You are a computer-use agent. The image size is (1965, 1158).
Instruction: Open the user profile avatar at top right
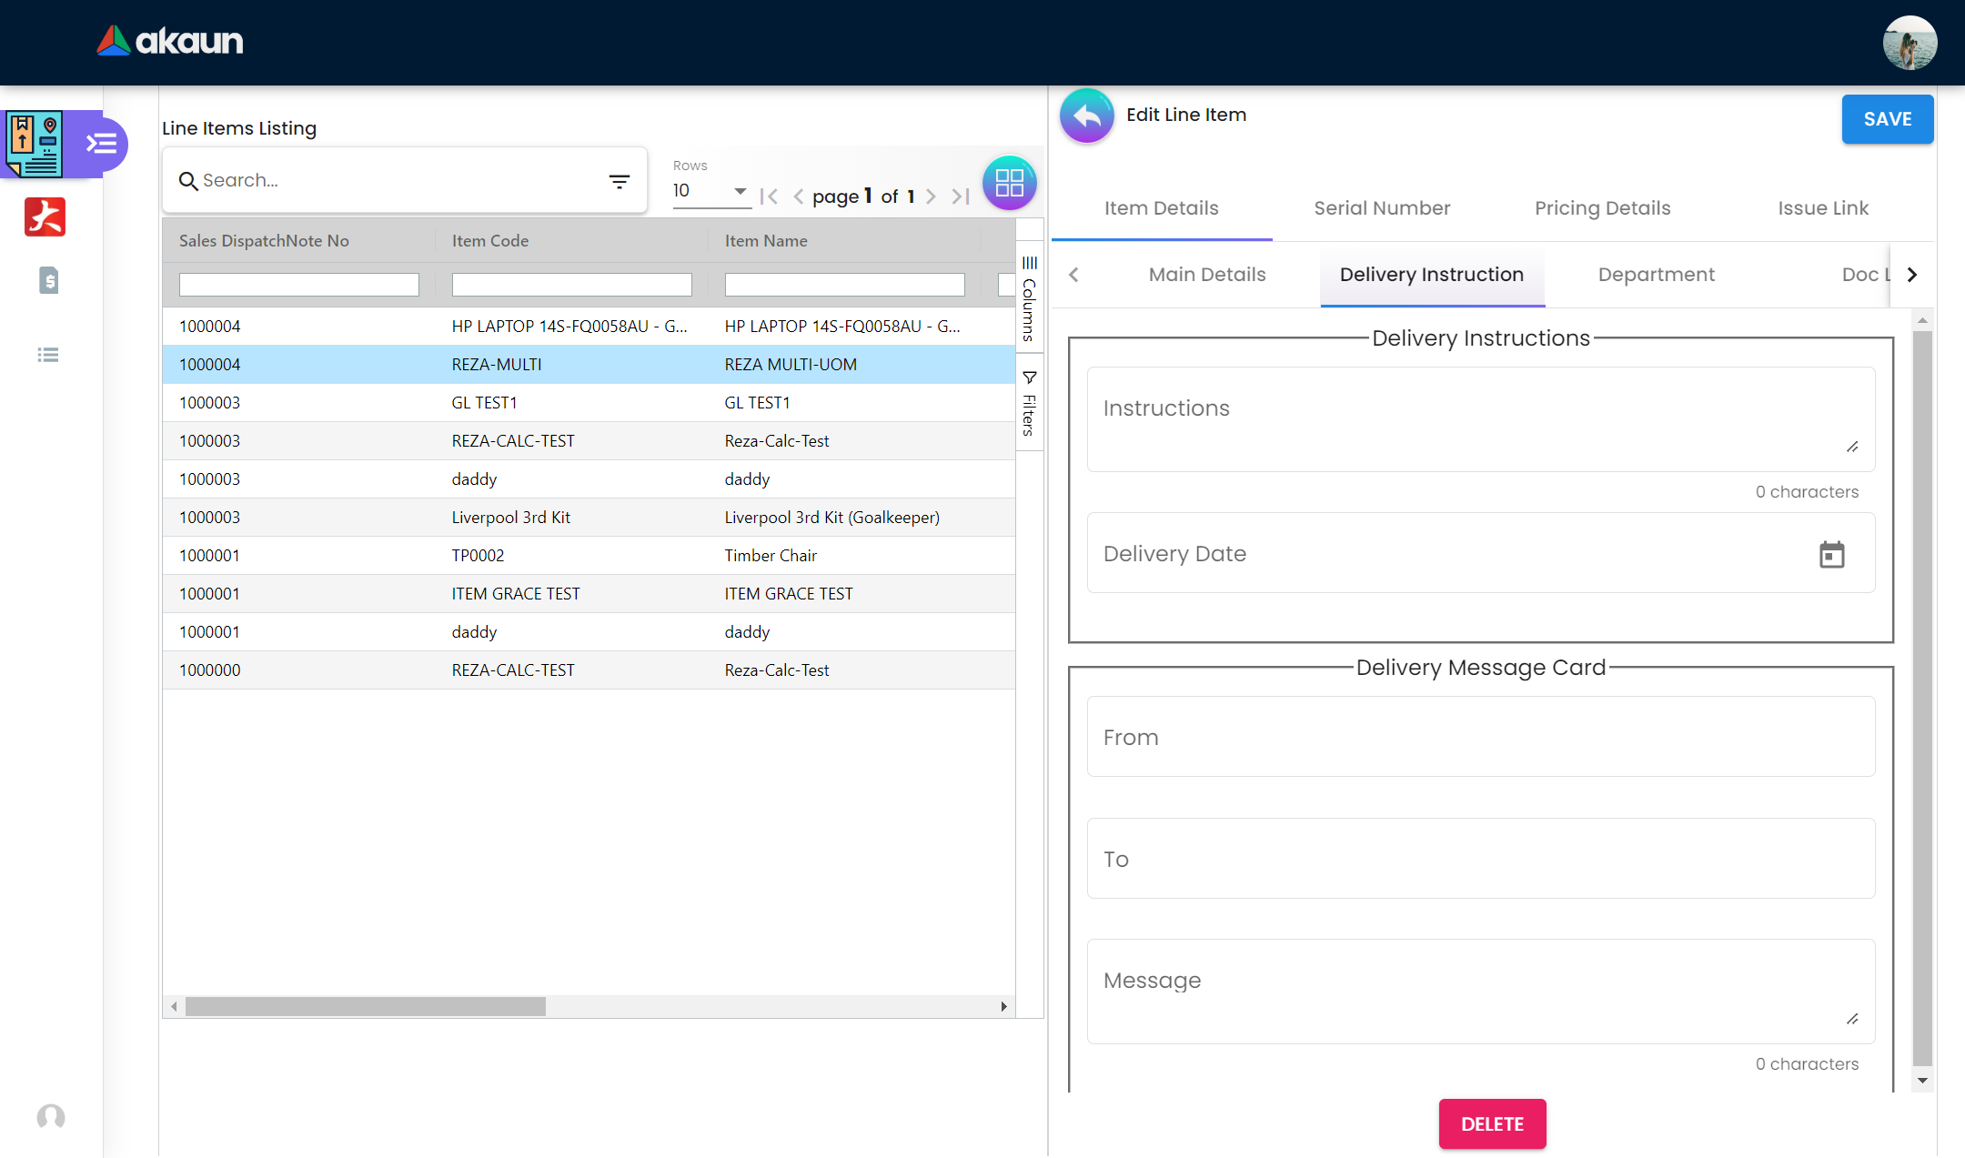[x=1909, y=43]
